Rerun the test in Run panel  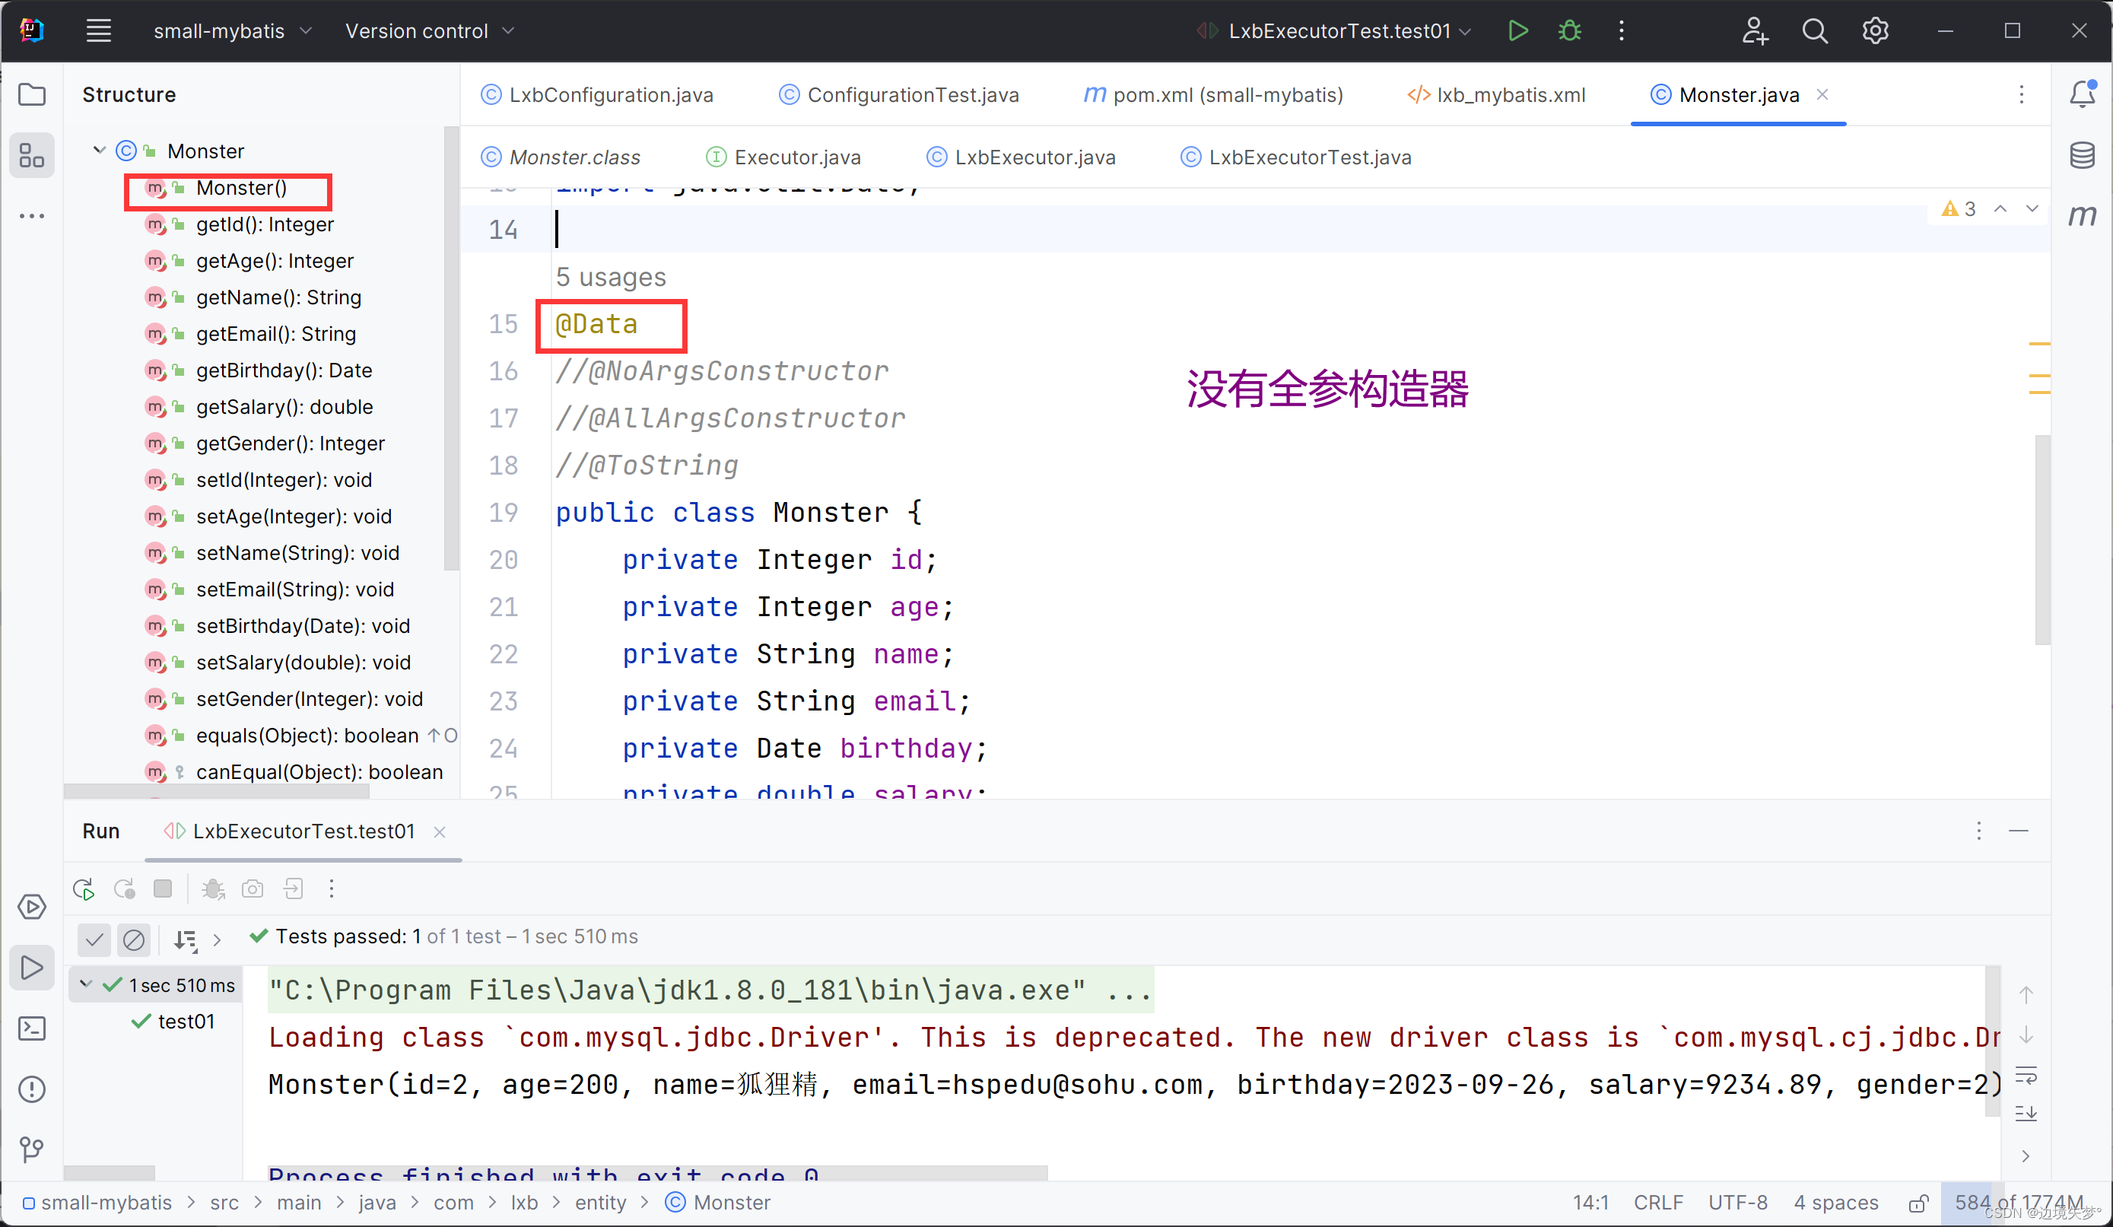(84, 889)
